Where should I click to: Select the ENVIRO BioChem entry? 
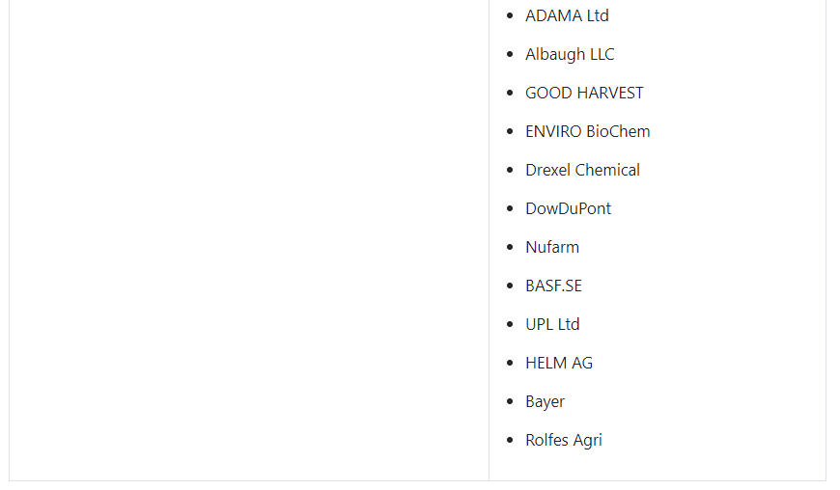pos(588,131)
